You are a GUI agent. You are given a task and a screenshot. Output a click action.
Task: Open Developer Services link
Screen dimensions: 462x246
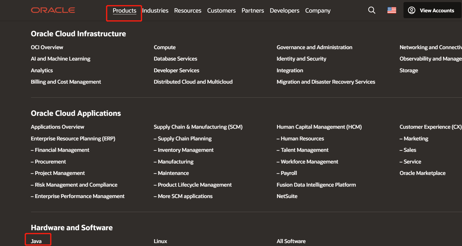pyautogui.click(x=176, y=70)
